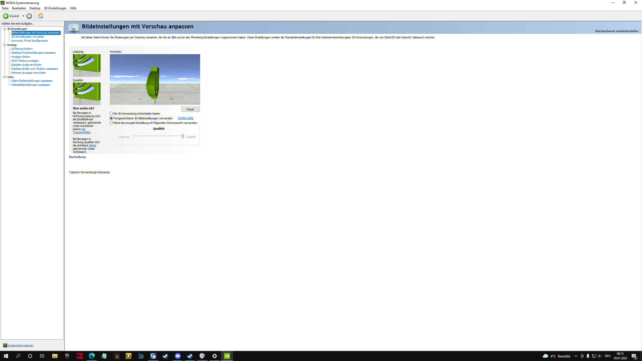This screenshot has height=361, width=642.
Task: Open 'Auflösung ändern' in the task tree
Action: (x=22, y=49)
